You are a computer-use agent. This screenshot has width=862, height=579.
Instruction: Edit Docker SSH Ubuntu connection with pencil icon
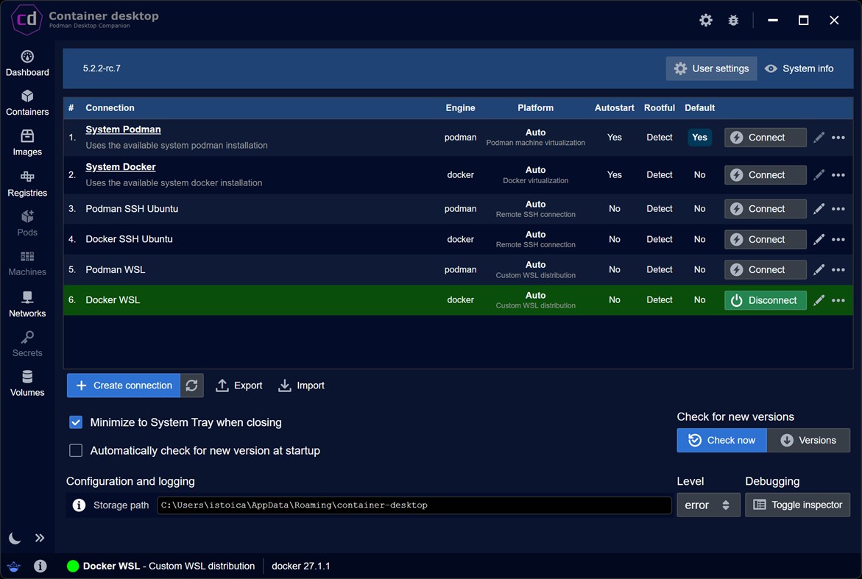[x=819, y=240]
